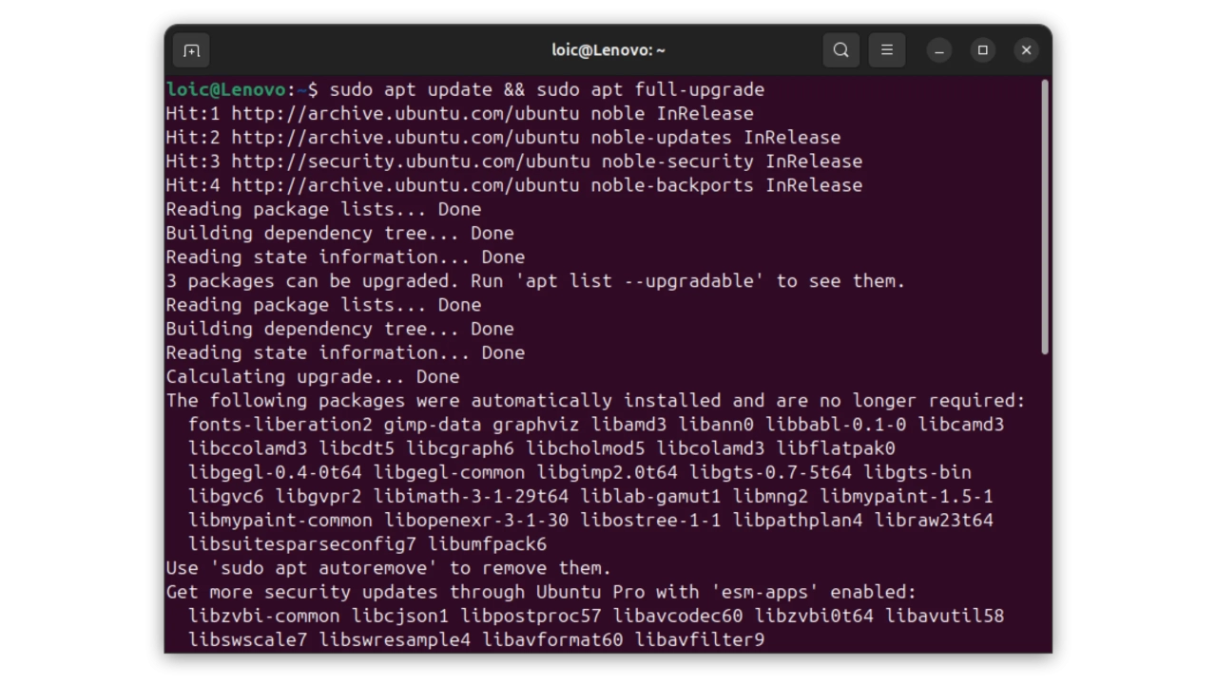1217x684 pixels.
Task: Click the terminal vertical scrollbar
Action: (1045, 218)
